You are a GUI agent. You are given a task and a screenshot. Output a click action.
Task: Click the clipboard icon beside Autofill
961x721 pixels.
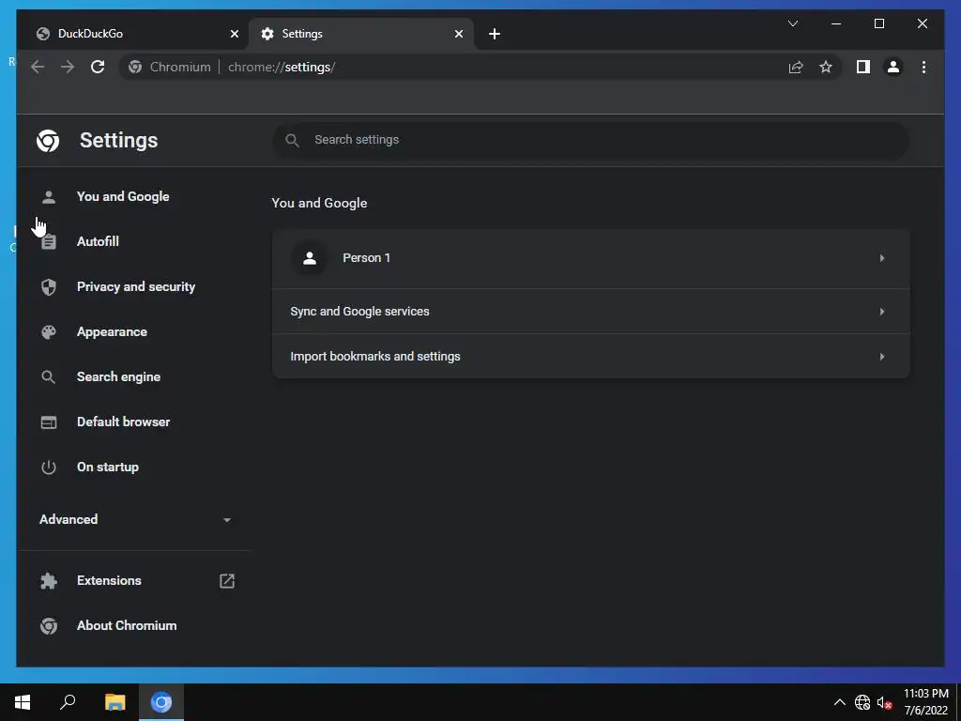click(x=49, y=241)
